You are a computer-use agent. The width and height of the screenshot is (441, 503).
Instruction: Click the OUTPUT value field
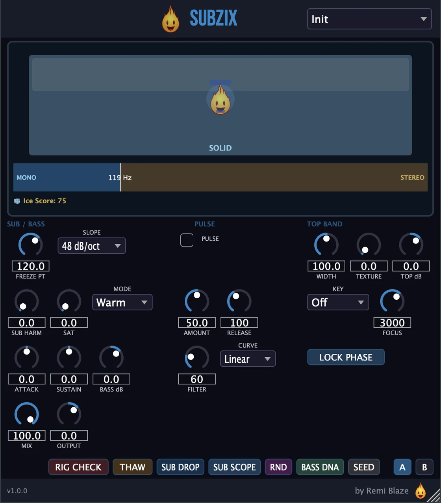pyautogui.click(x=69, y=436)
